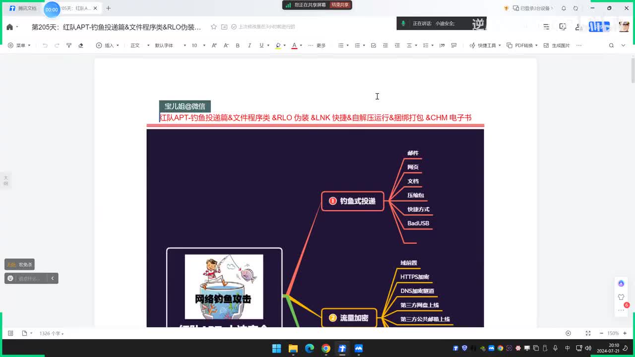Open the text alignment dropdown
This screenshot has height=357, width=635.
pyautogui.click(x=412, y=45)
